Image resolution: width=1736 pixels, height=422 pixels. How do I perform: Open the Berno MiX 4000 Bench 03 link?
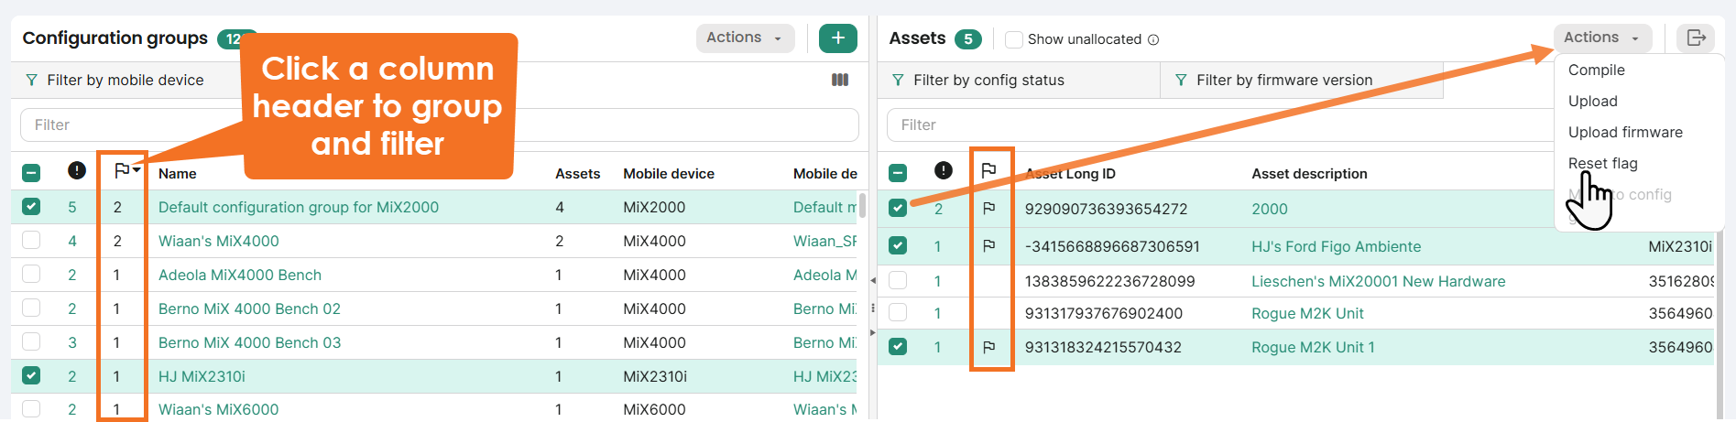click(x=249, y=342)
